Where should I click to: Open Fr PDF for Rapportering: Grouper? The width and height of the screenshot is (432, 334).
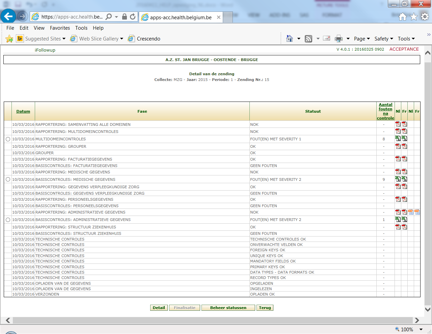click(x=404, y=146)
